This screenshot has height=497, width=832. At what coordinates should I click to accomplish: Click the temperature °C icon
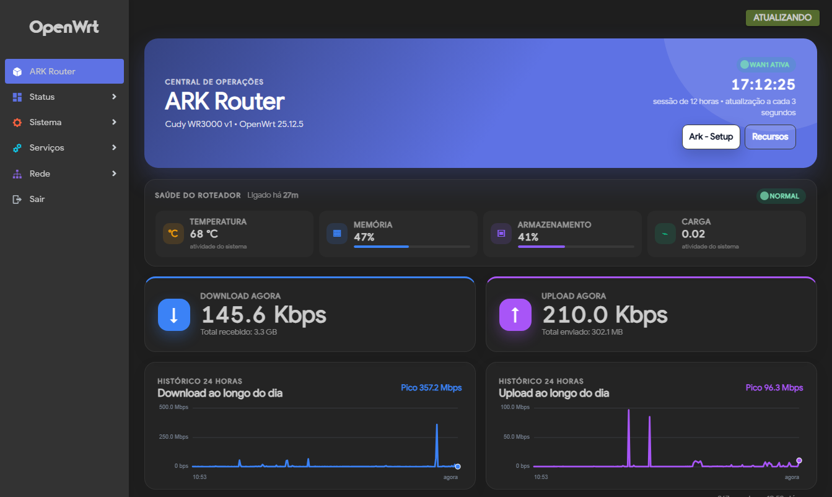click(173, 234)
